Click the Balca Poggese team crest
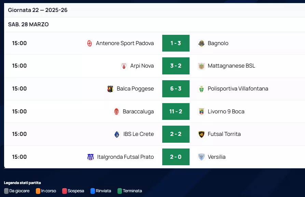This screenshot has width=305, height=197. click(x=110, y=89)
